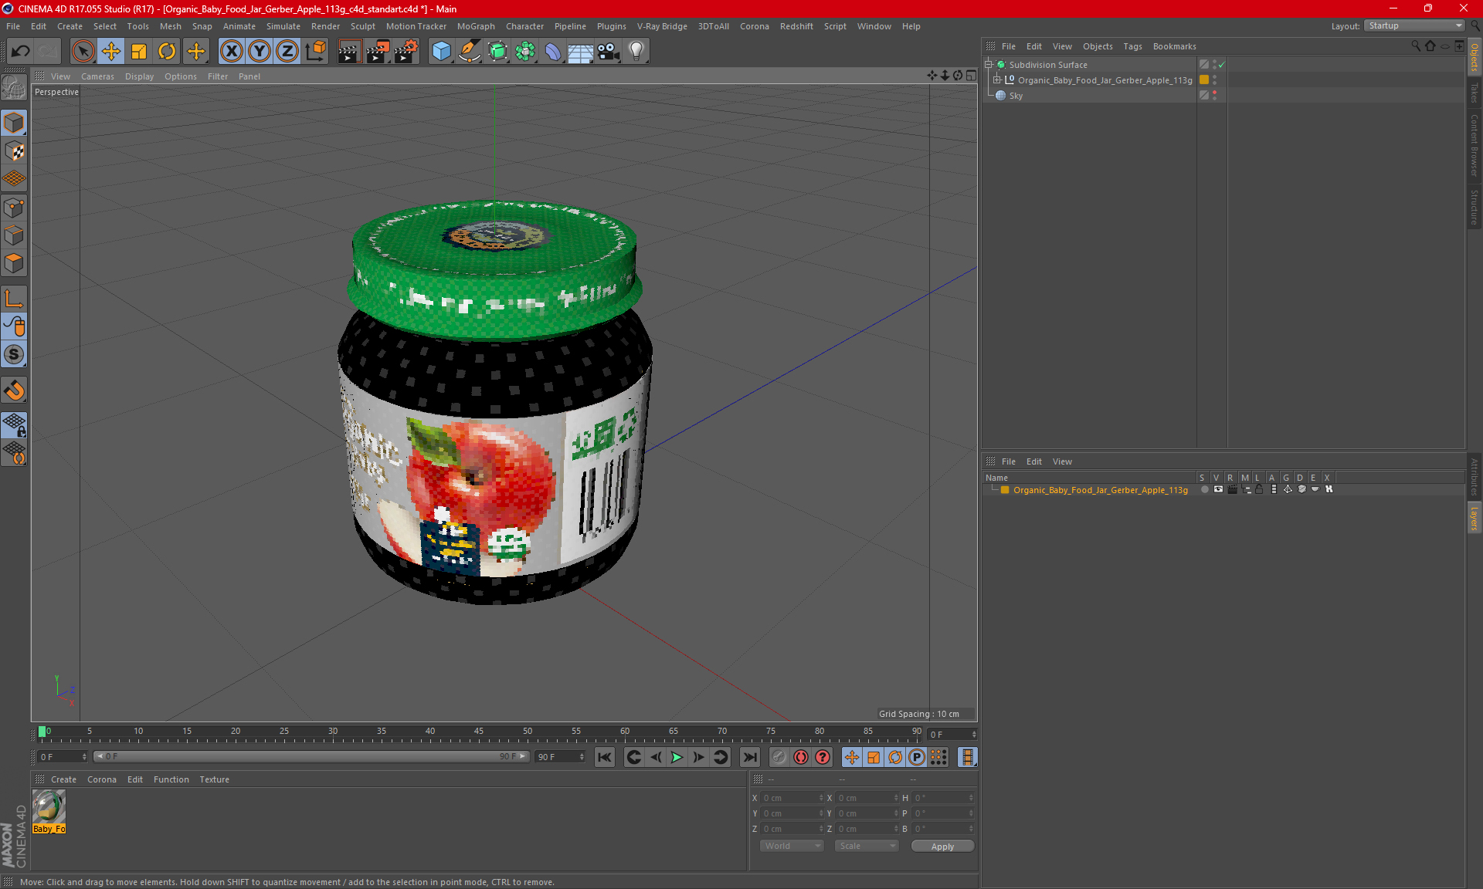1483x889 pixels.
Task: Open the World coordinate dropdown
Action: (792, 846)
